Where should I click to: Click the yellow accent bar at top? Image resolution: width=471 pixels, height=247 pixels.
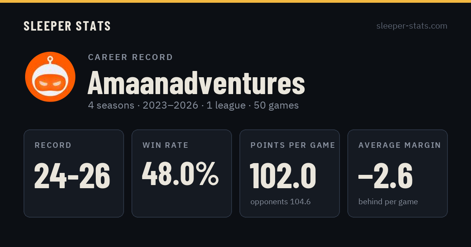tap(235, 1)
